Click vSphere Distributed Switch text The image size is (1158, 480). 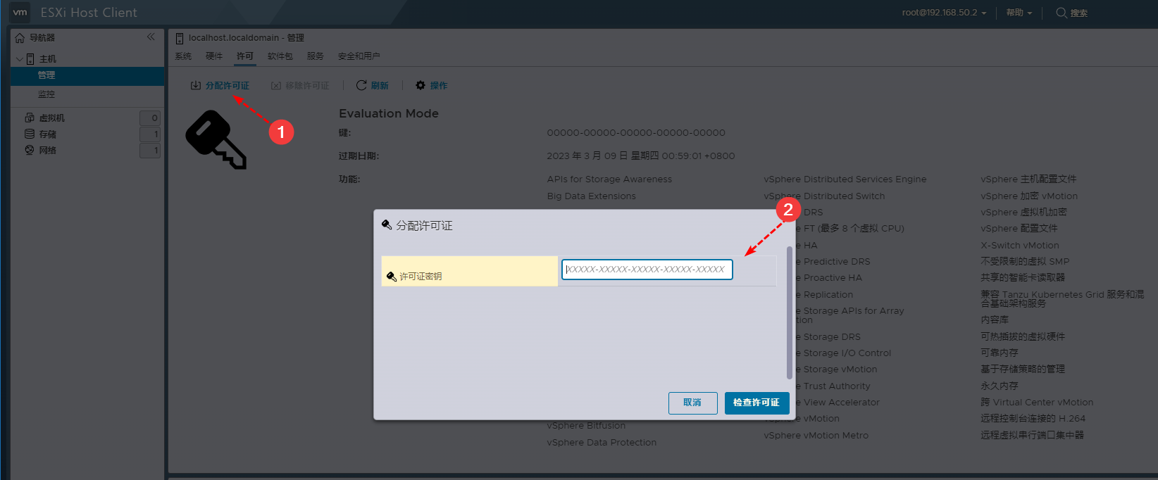pyautogui.click(x=825, y=196)
